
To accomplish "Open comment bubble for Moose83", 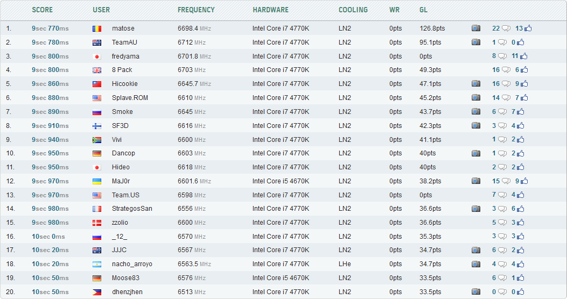I will pyautogui.click(x=502, y=278).
